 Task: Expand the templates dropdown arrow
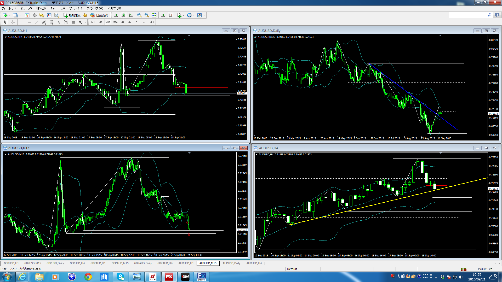[x=204, y=15]
